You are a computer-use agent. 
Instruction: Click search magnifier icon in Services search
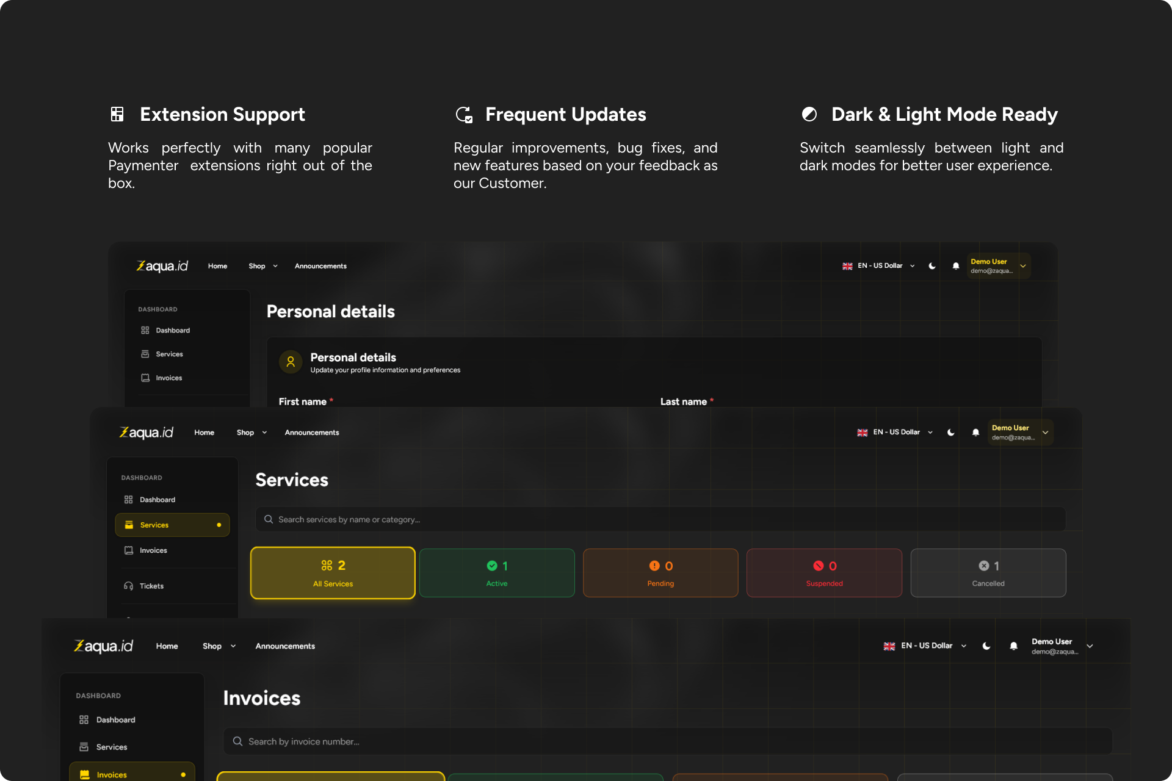click(x=269, y=519)
